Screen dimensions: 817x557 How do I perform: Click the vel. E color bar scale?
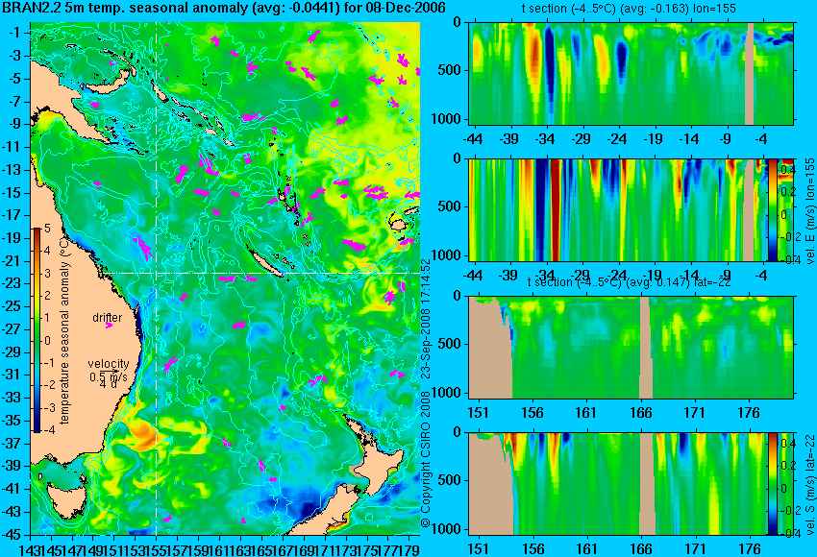point(772,209)
